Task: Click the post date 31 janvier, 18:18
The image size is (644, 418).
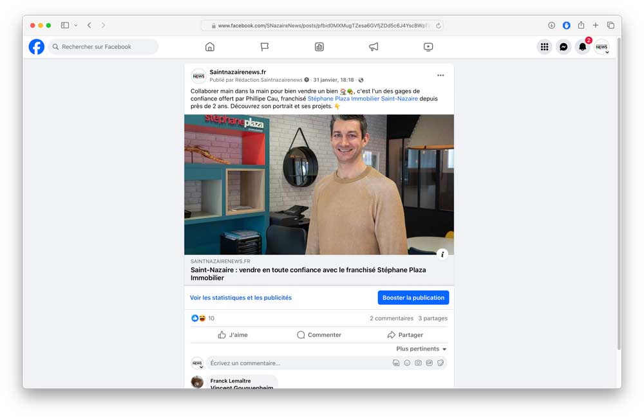Action: pyautogui.click(x=333, y=80)
